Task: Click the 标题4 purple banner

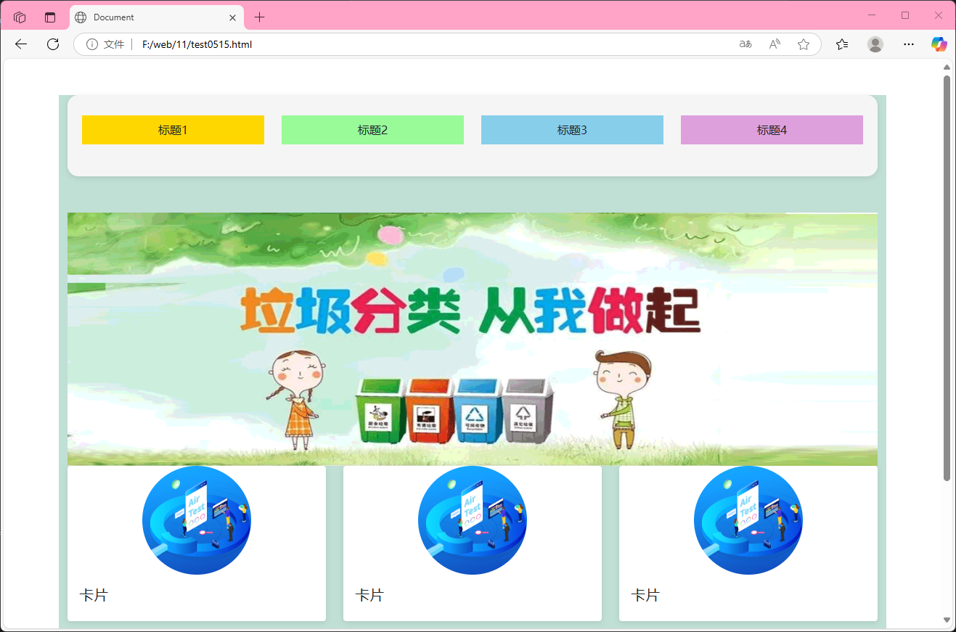Action: (771, 129)
